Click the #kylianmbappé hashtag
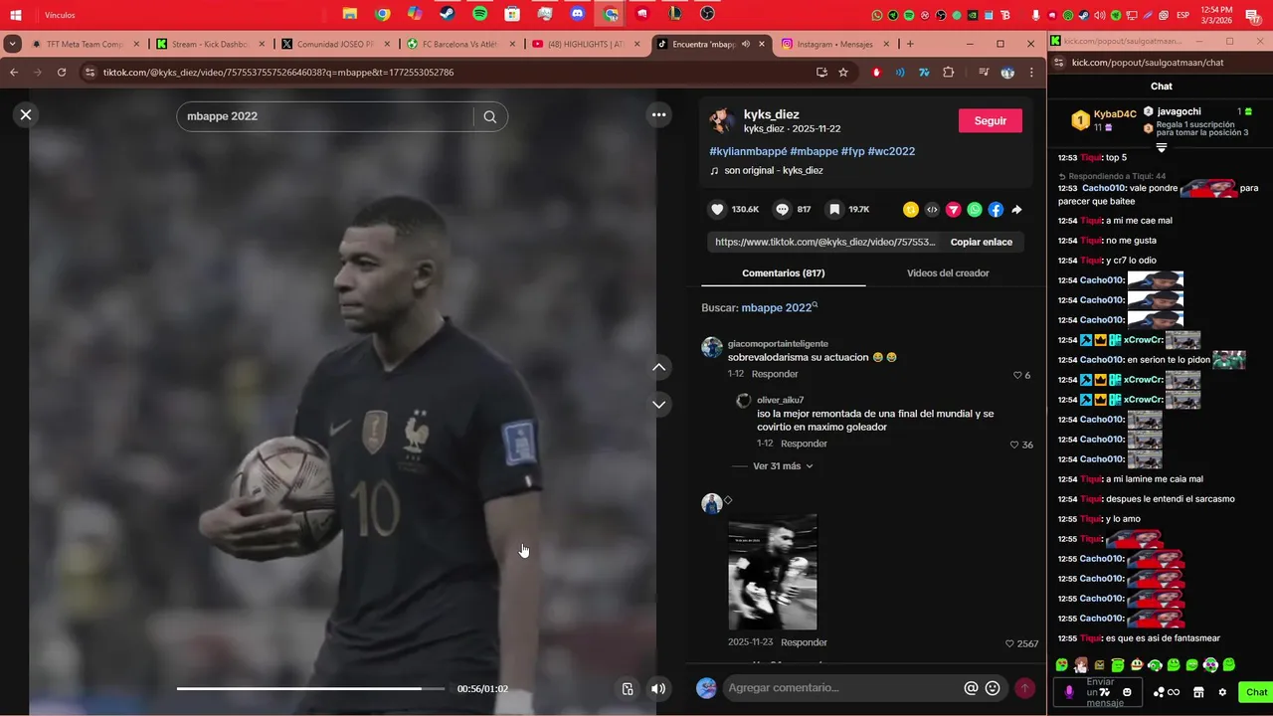 [748, 151]
